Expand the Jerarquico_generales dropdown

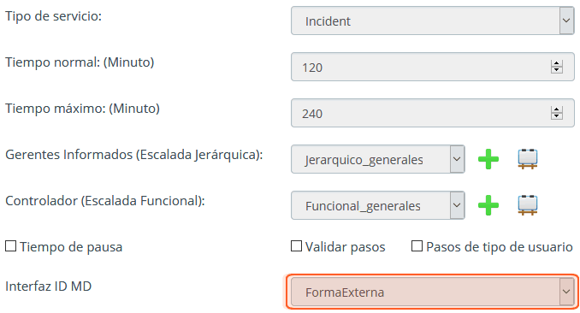coord(377,159)
